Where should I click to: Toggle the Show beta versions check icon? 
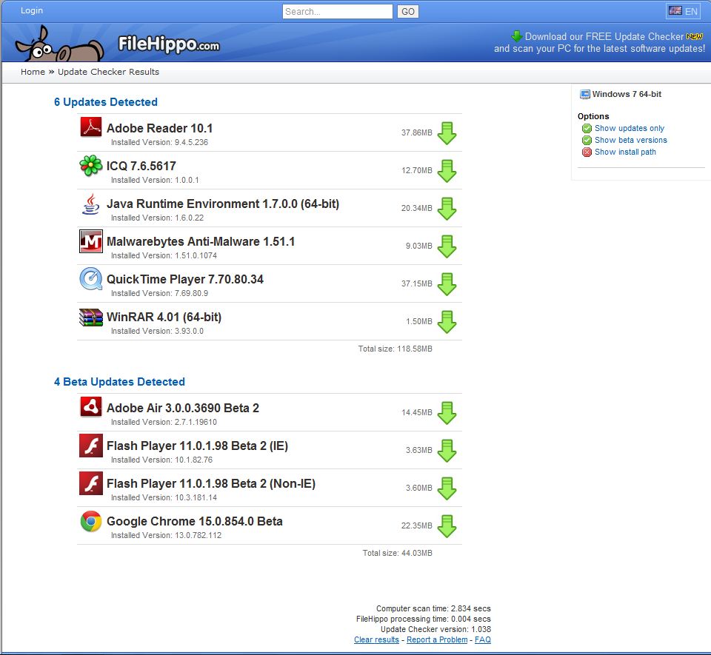(x=587, y=140)
